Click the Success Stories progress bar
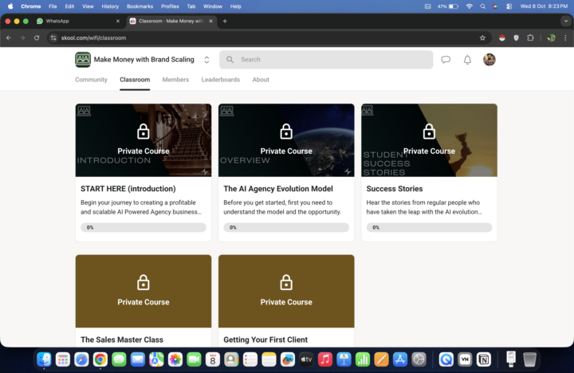Screen dimensions: 574x373 point(429,227)
